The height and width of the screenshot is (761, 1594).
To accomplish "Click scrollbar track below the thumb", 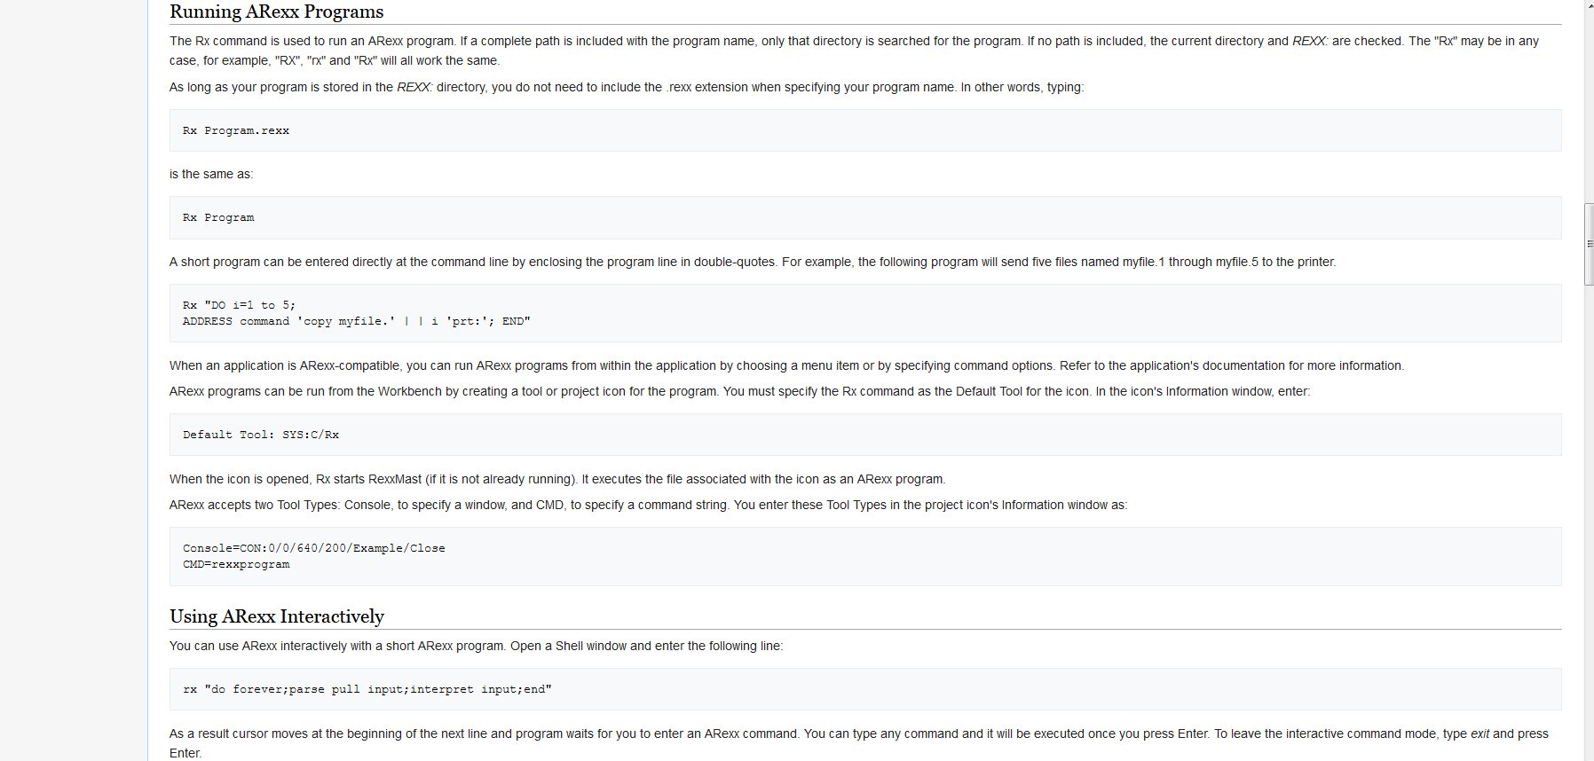I will pyautogui.click(x=1588, y=522).
